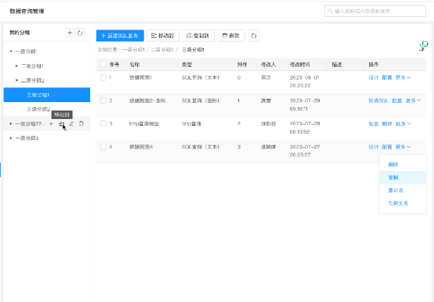Viewport: 434px width, 302px height.
Task: Click the 新建SQL查询 button
Action: click(x=120, y=35)
